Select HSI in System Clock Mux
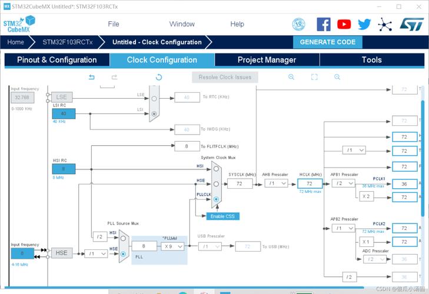This screenshot has width=429, height=294. 216,169
